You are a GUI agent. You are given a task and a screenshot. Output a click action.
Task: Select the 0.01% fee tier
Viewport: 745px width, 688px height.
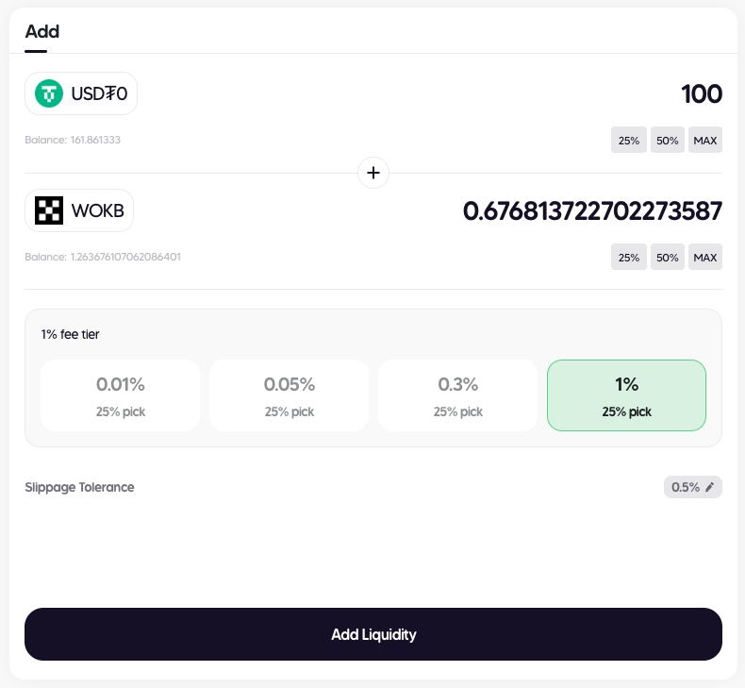click(120, 395)
